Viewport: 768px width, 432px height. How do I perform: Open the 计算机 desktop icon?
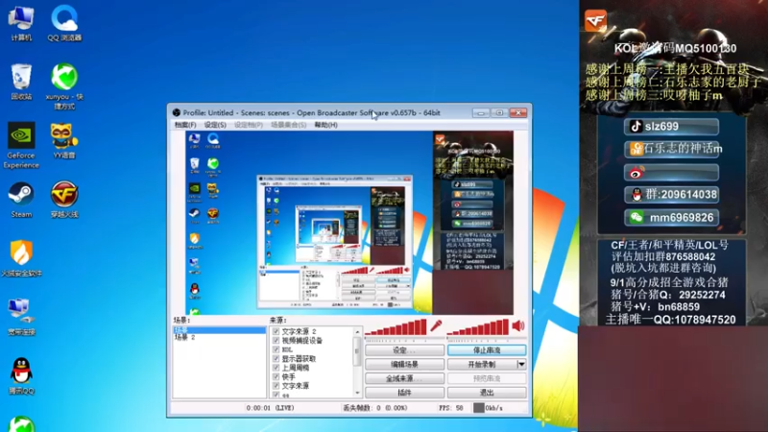click(x=21, y=23)
